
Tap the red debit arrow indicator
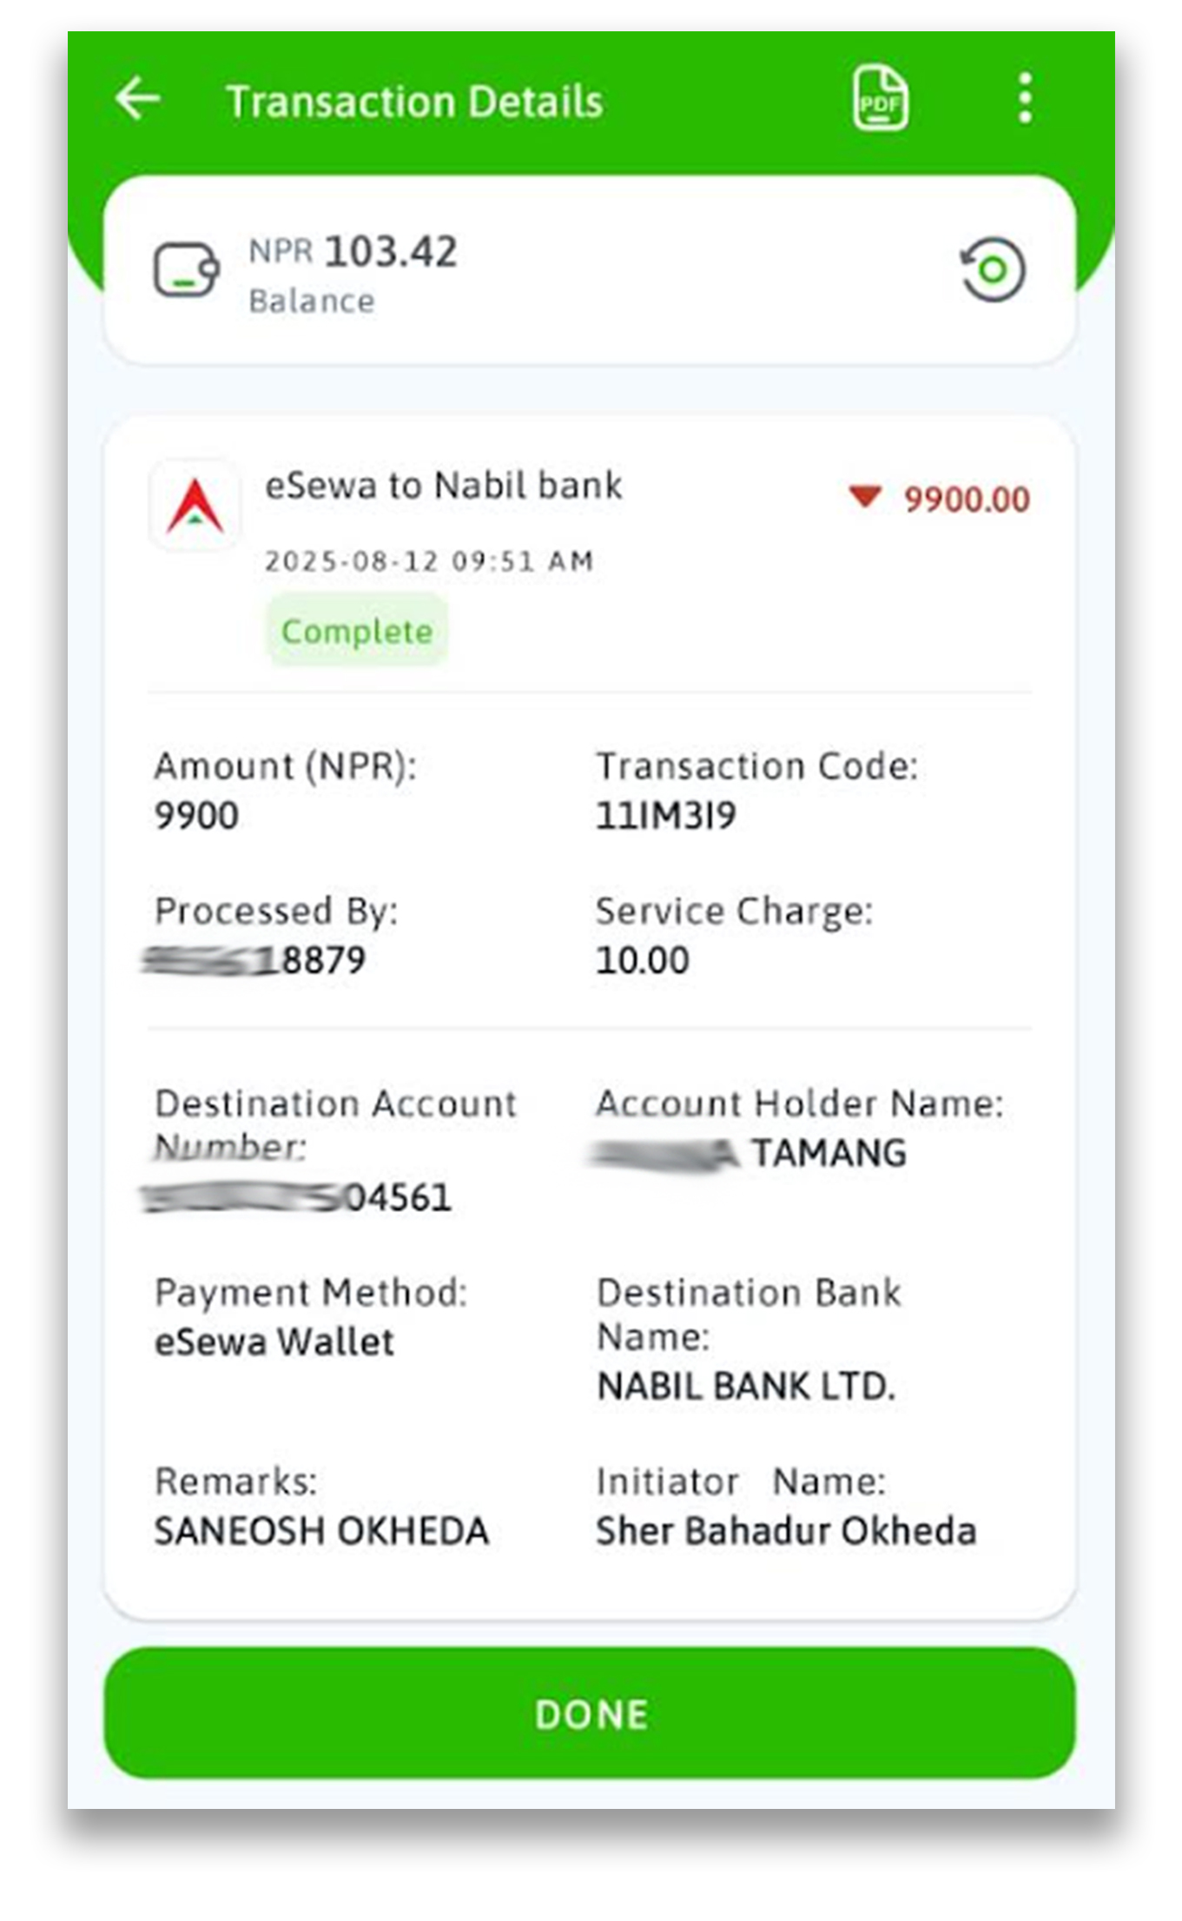[865, 497]
